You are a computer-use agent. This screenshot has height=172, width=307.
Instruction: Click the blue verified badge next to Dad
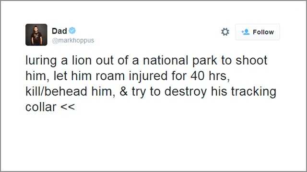[72, 31]
